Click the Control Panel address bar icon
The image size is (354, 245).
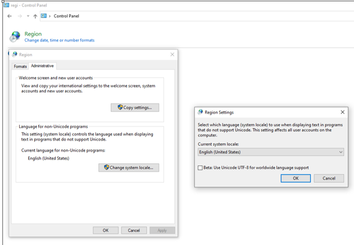click(x=43, y=16)
